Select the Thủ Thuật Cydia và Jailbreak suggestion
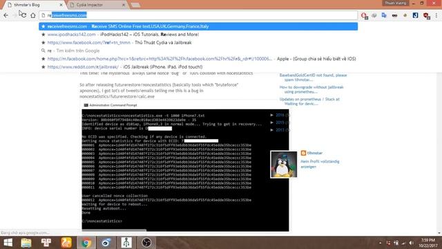The width and height of the screenshot is (442, 249). point(198,43)
